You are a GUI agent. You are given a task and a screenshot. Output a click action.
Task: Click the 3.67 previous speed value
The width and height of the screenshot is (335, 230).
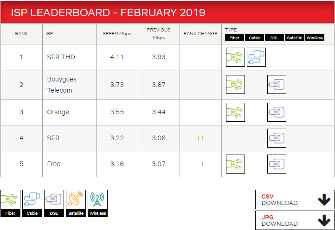tap(159, 85)
